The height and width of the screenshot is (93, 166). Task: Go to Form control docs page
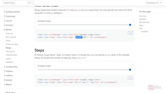click(x=11, y=37)
